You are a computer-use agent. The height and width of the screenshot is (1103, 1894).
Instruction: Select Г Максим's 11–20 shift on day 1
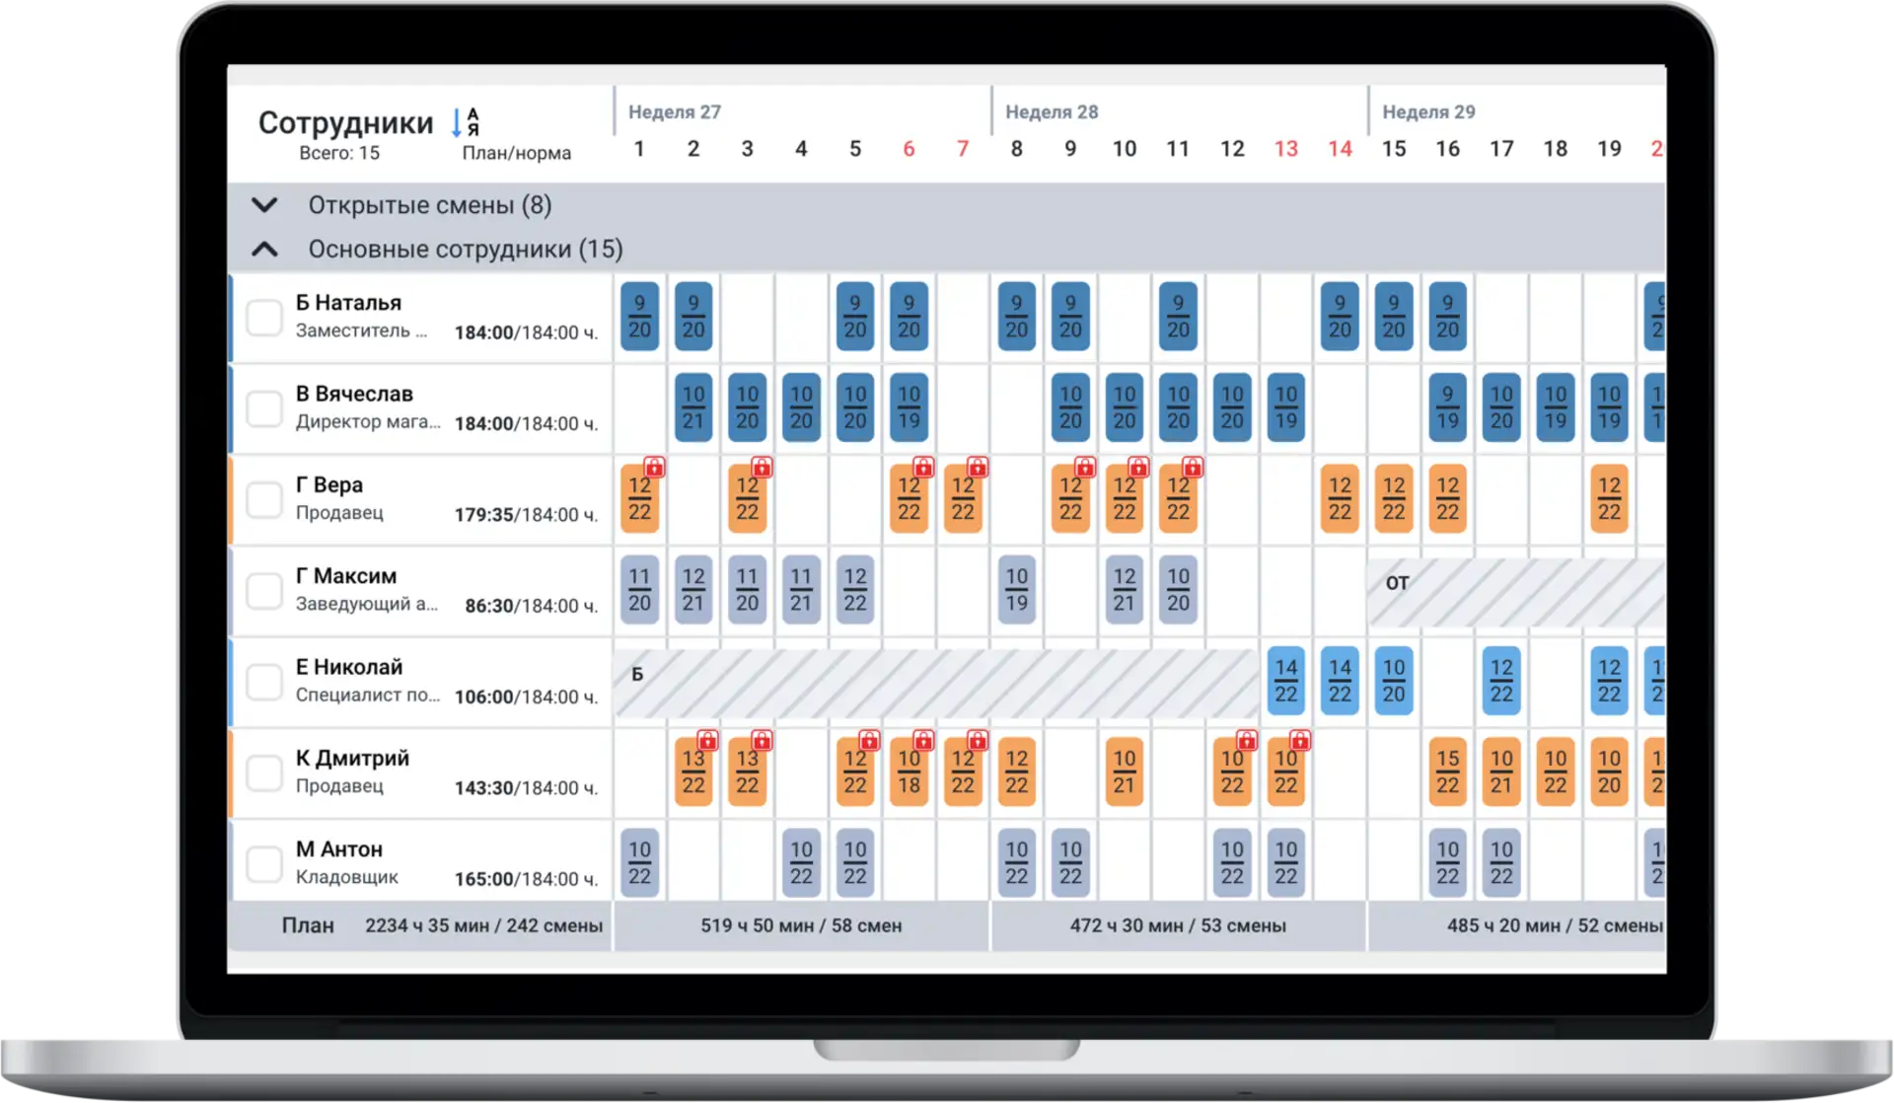639,590
